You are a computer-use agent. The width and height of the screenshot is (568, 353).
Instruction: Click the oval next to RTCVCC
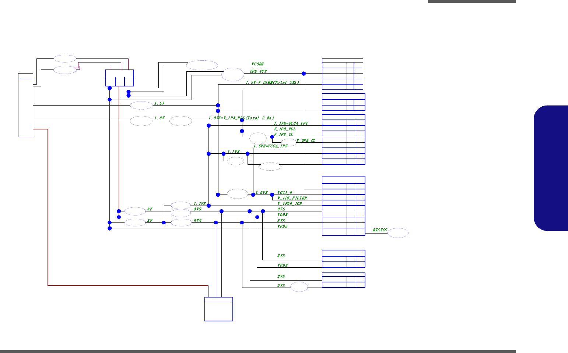pyautogui.click(x=398, y=233)
